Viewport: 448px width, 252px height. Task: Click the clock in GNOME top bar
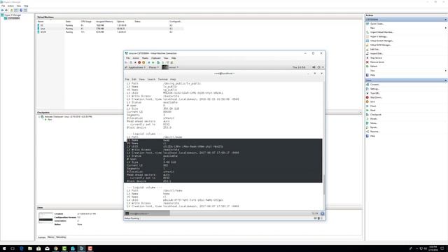coord(299,67)
